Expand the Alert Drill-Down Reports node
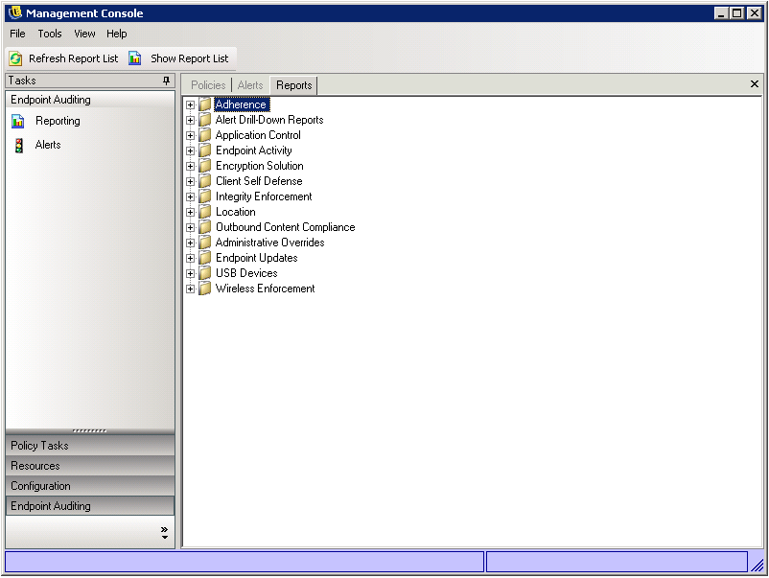 [190, 120]
